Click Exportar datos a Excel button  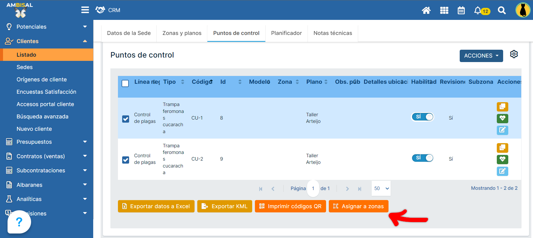[x=156, y=206]
